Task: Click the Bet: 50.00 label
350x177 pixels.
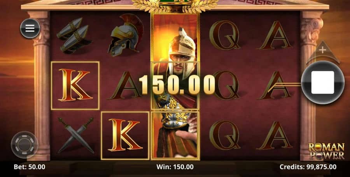Action: click(x=30, y=167)
